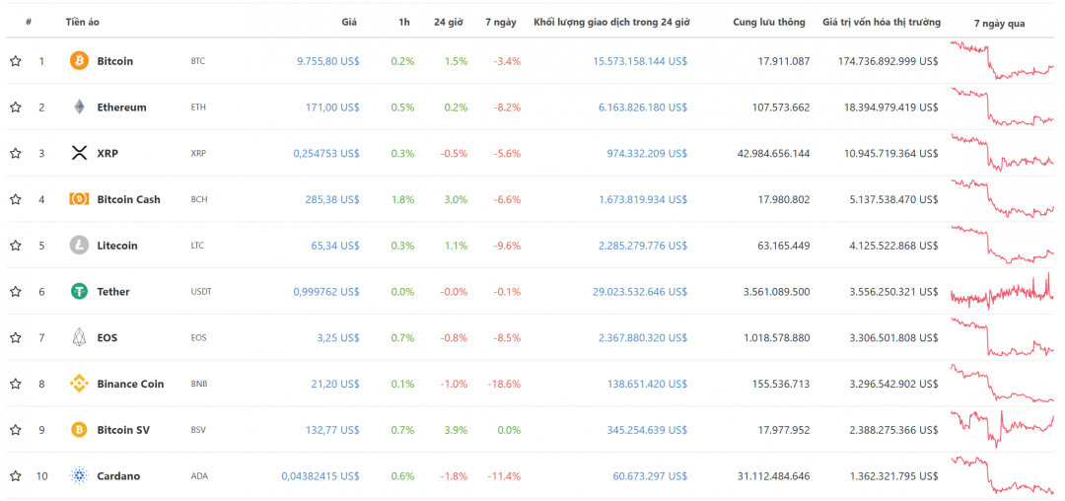Star Binance Coin row
This screenshot has width=1065, height=501.
(x=16, y=384)
